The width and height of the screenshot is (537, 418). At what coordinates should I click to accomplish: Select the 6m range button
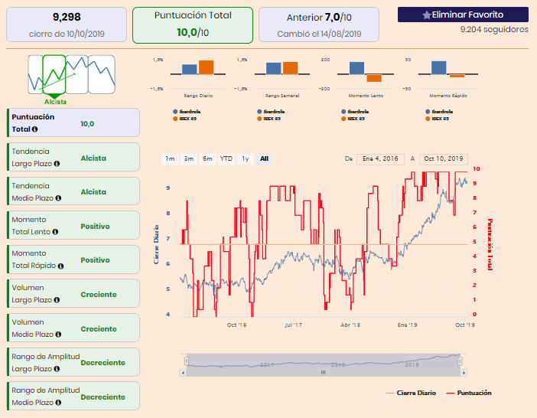click(207, 159)
